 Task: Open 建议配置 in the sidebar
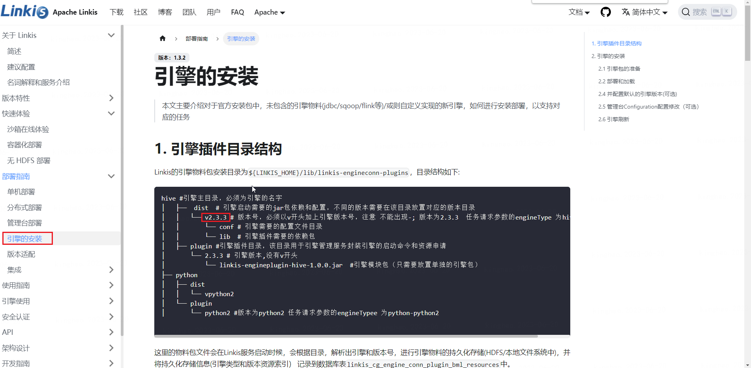point(21,67)
